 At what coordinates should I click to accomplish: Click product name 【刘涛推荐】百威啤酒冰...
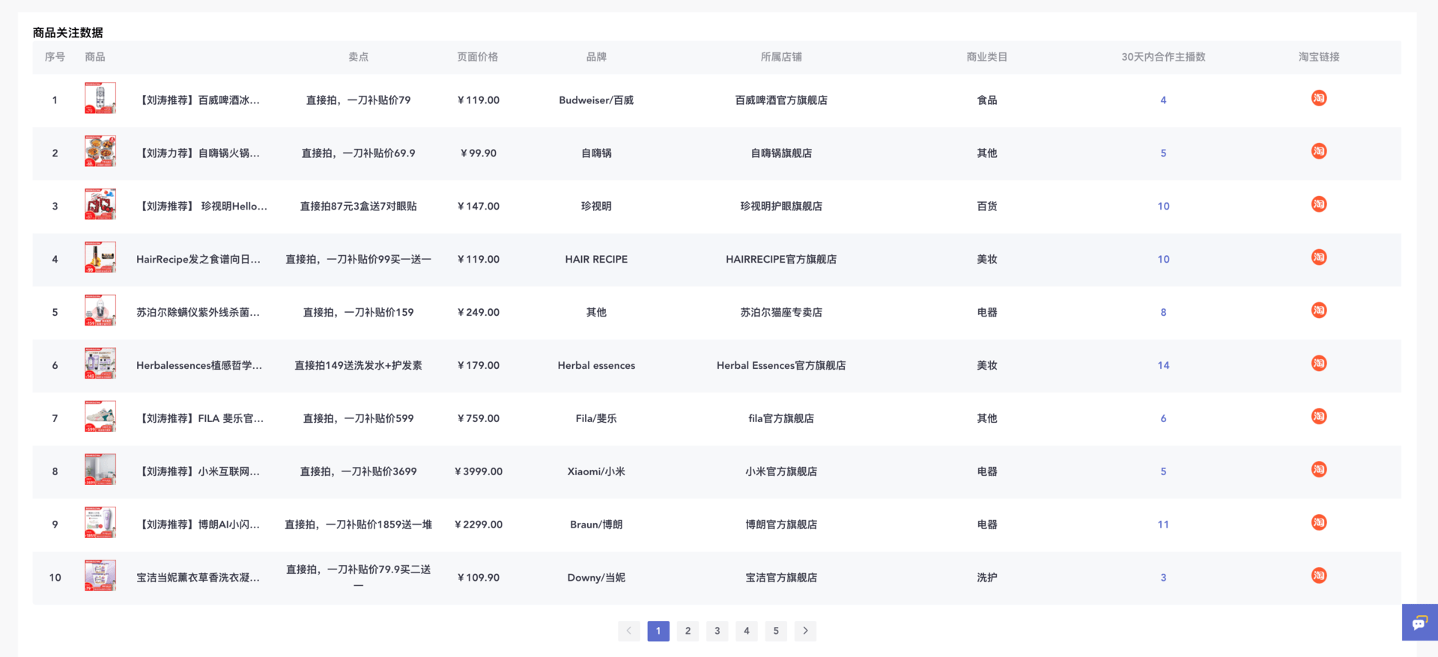pos(198,100)
